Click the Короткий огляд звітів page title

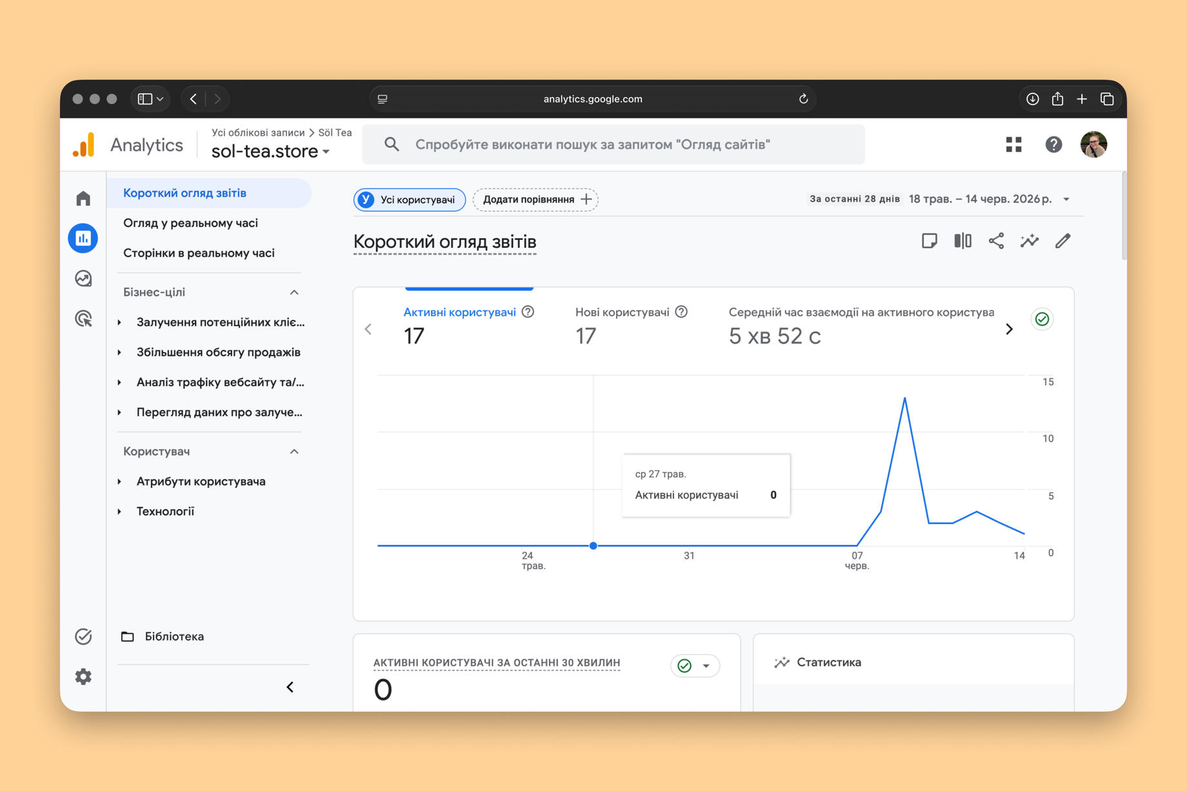click(x=444, y=242)
